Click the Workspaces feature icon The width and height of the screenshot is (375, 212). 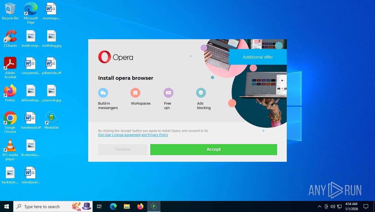(x=135, y=93)
